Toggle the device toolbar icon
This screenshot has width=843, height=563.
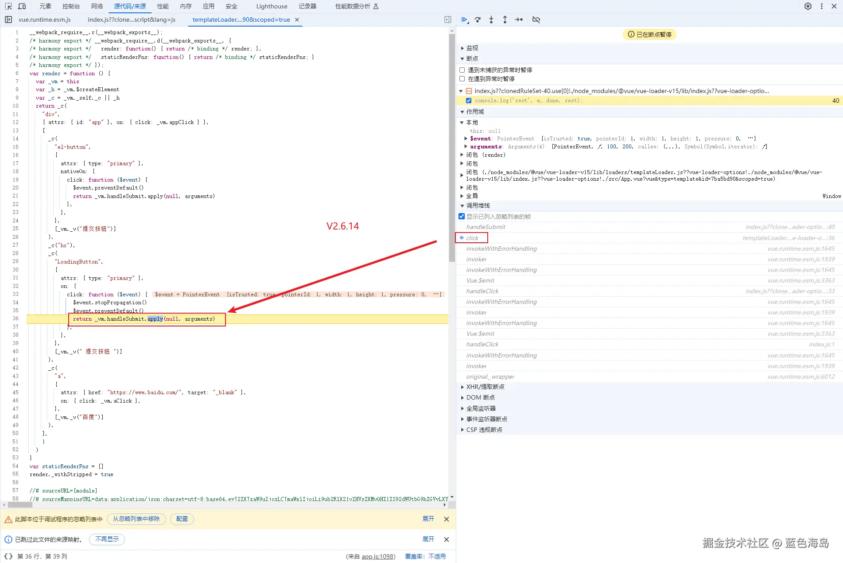click(x=22, y=6)
